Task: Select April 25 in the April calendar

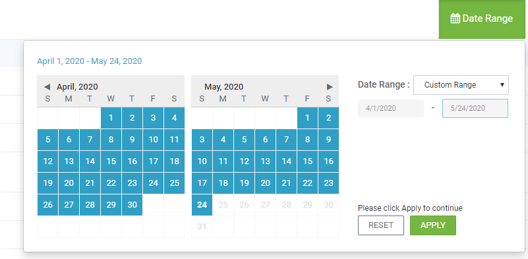Action: click(x=175, y=183)
